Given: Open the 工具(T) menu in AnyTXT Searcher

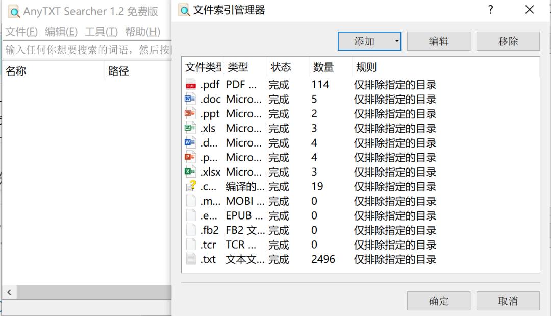Looking at the screenshot, I should pyautogui.click(x=101, y=32).
